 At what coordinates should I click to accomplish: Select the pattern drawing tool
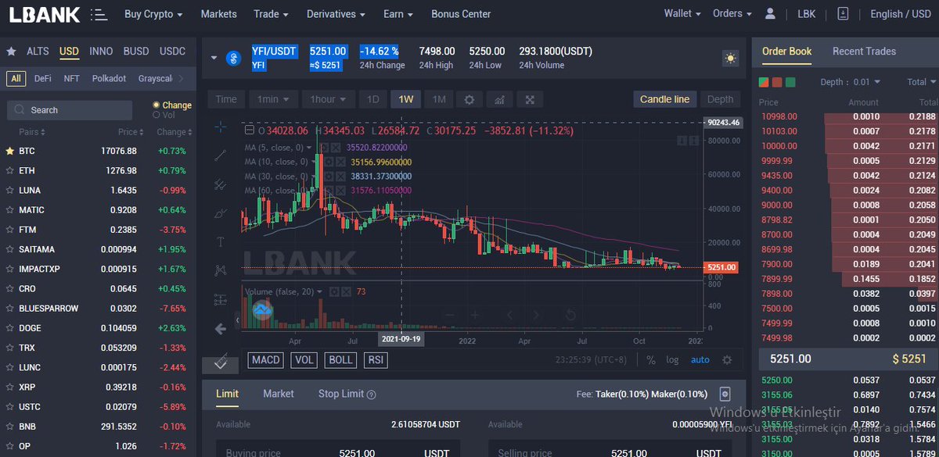[220, 270]
